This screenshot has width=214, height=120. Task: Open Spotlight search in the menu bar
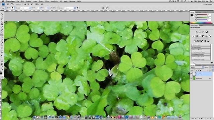click(211, 1)
